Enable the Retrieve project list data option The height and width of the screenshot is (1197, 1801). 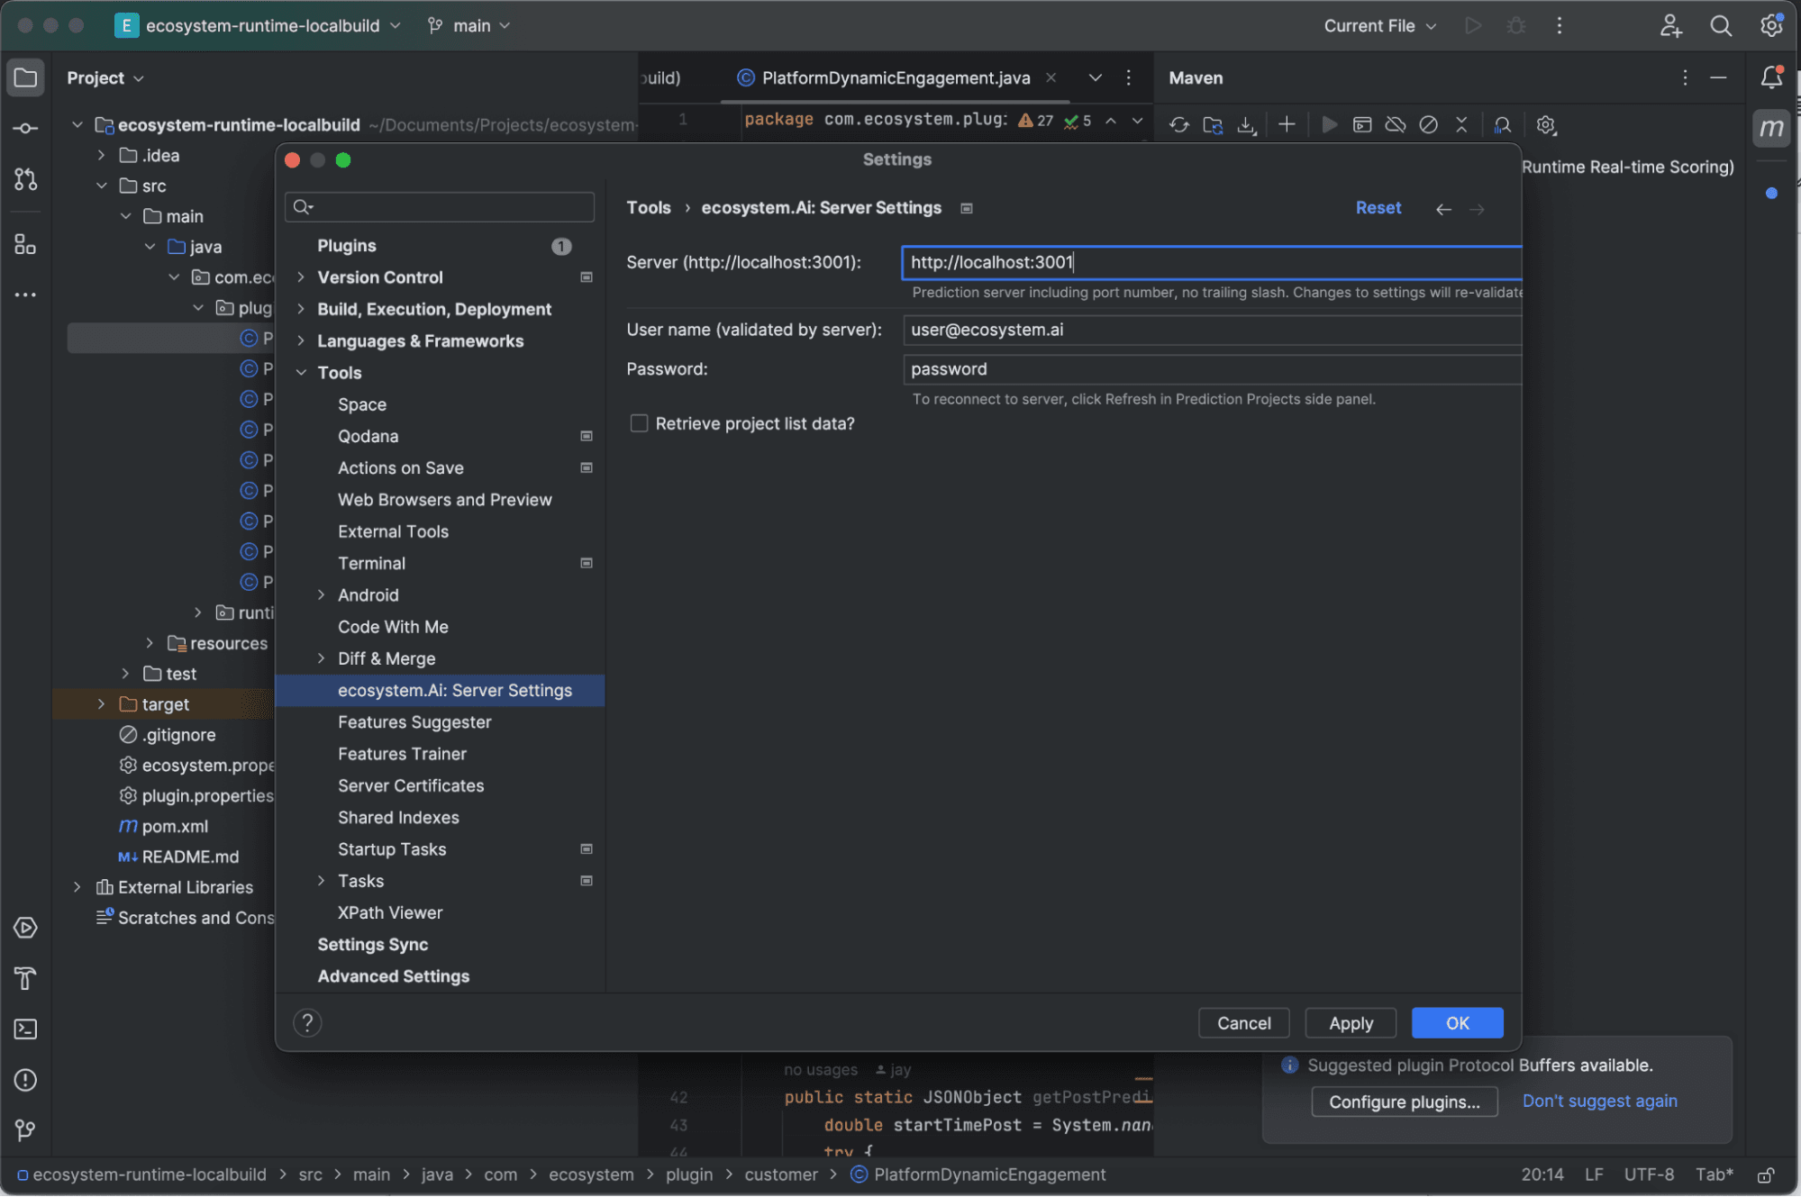click(x=639, y=422)
